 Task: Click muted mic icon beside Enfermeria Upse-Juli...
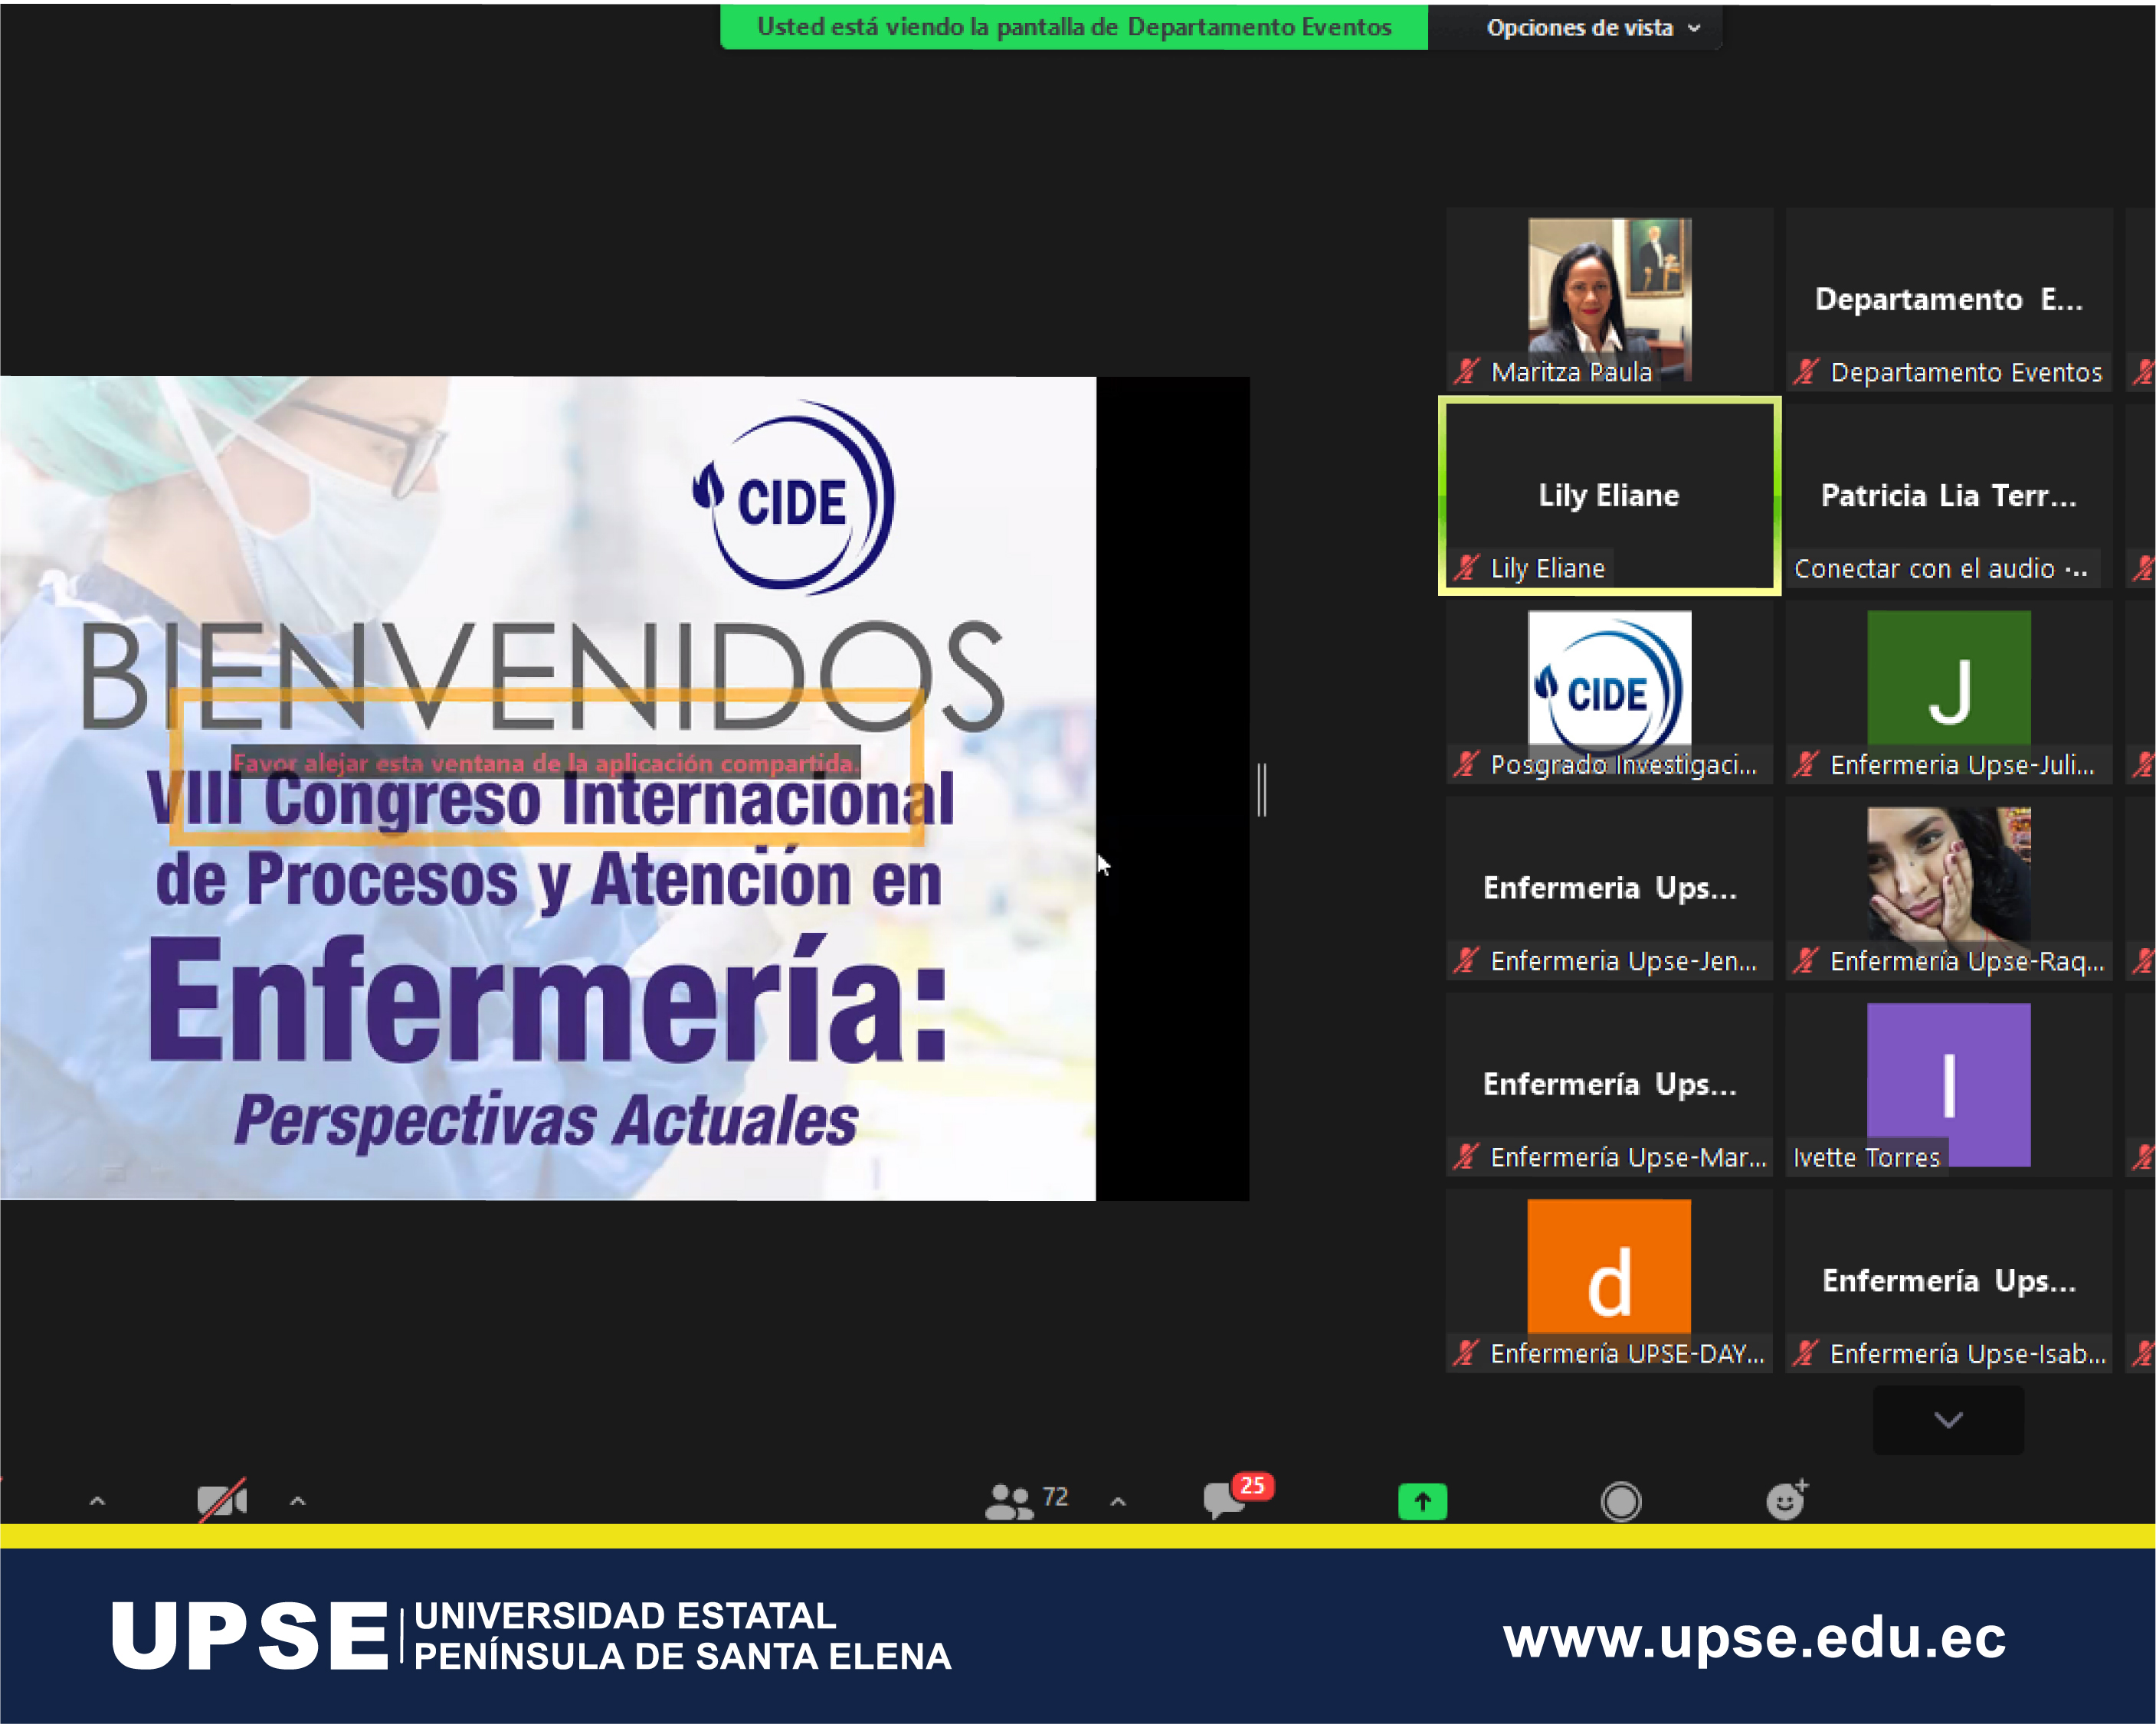(1805, 764)
